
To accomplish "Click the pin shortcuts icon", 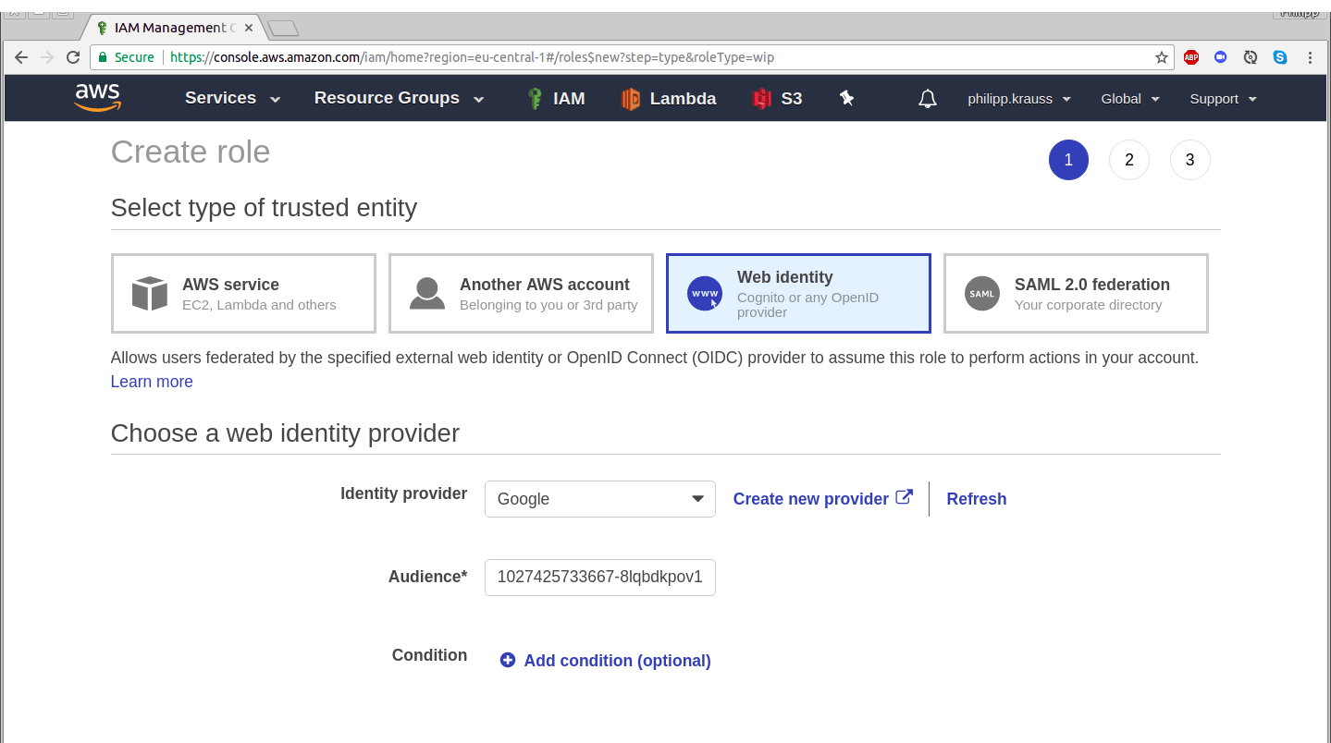I will [846, 98].
